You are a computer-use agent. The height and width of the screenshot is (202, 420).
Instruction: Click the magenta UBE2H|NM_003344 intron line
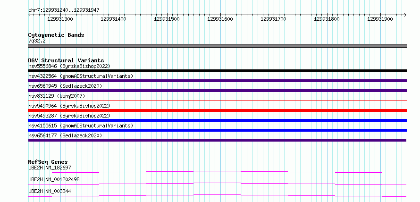point(217,195)
